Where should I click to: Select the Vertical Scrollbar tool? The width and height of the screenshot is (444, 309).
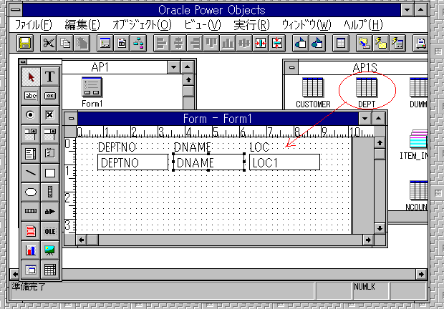click(50, 192)
